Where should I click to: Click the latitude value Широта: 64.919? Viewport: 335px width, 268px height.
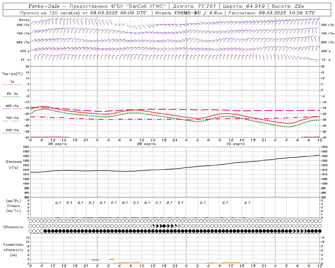[244, 6]
